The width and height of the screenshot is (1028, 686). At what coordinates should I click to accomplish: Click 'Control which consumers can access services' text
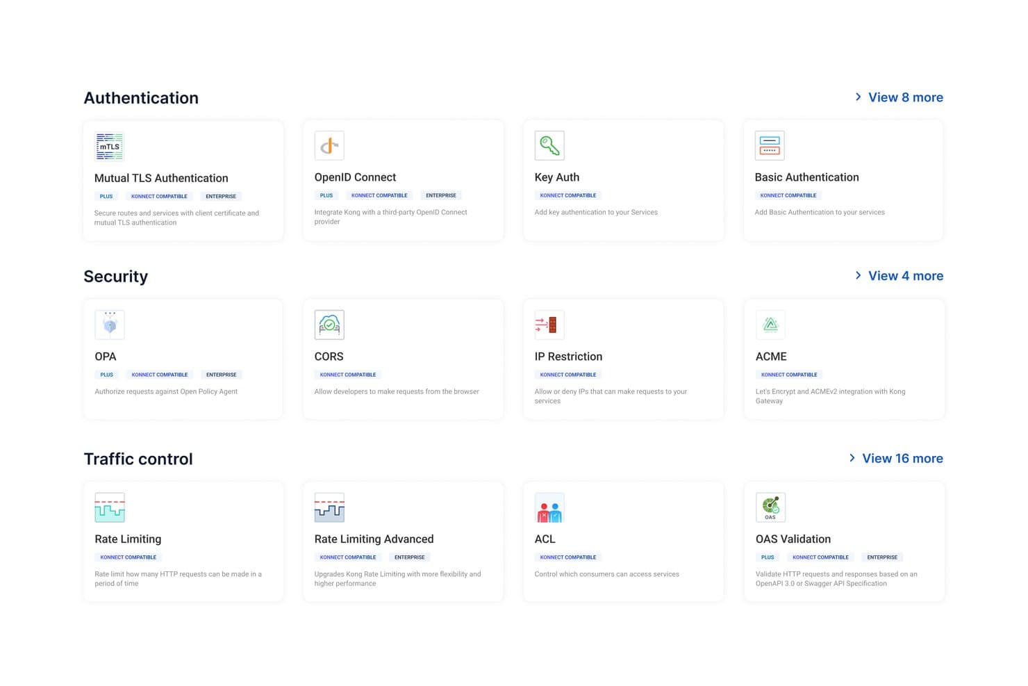coord(607,575)
